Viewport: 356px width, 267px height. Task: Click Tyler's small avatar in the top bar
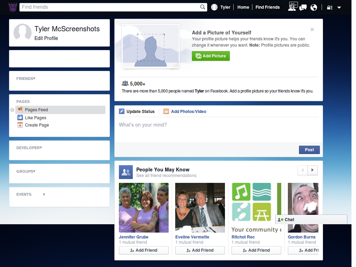pyautogui.click(x=214, y=7)
